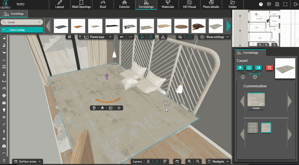299x165 pixels.
Task: Select the undo arrow icon
Action: (x=122, y=37)
